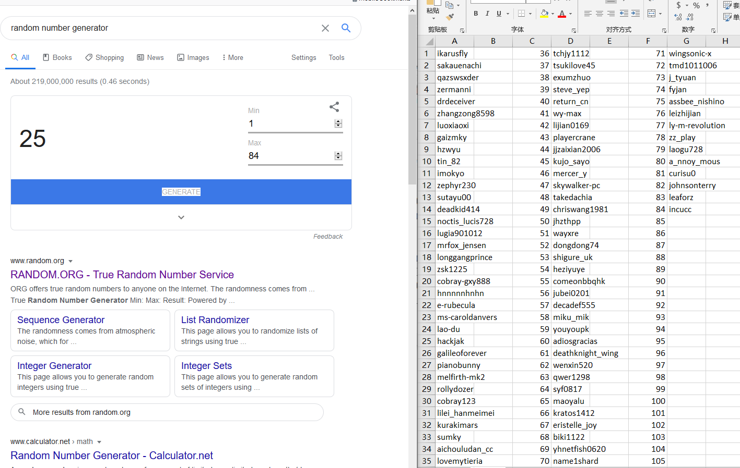
Task: Click Bold in the Excel ribbon
Action: 476,14
